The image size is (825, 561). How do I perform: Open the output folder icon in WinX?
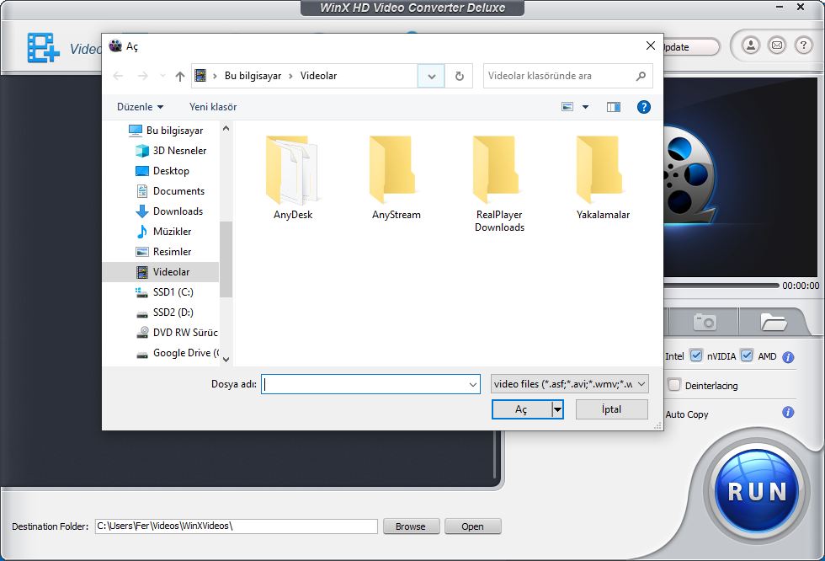[x=773, y=322]
